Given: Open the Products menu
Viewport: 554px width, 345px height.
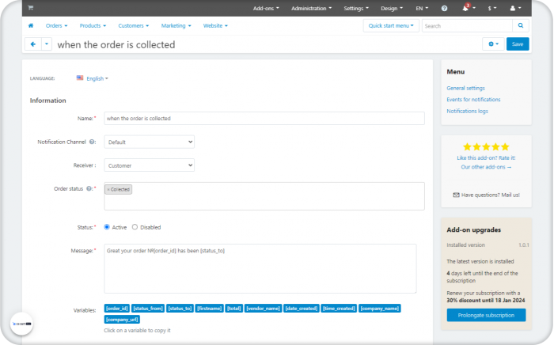Looking at the screenshot, I should (x=93, y=25).
